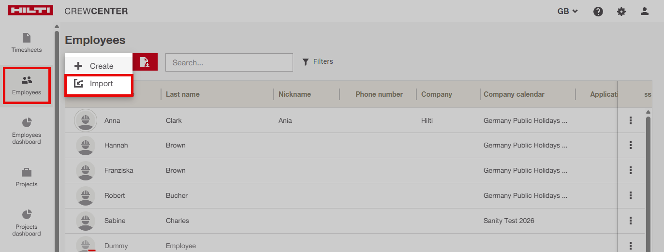Click the first name Dummy

[x=116, y=246]
